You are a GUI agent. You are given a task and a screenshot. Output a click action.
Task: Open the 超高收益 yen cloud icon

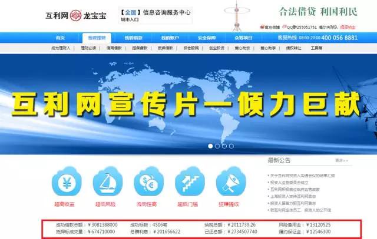[x=67, y=181]
